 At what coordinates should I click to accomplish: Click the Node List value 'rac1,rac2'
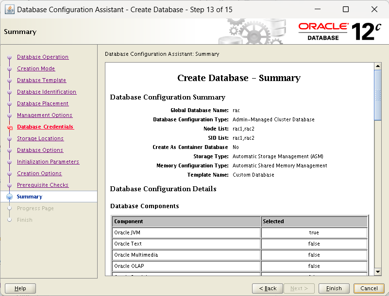tap(243, 129)
